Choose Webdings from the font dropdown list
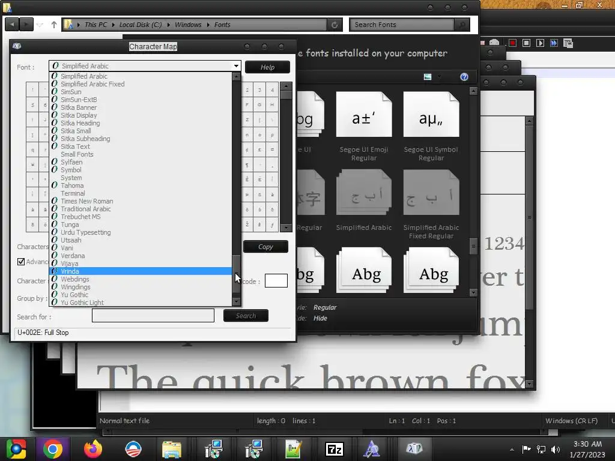 [141, 279]
